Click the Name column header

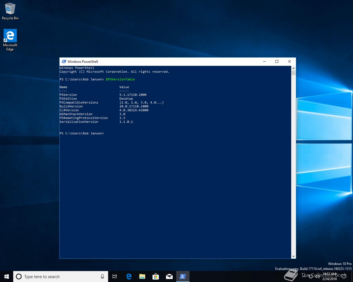pos(63,87)
